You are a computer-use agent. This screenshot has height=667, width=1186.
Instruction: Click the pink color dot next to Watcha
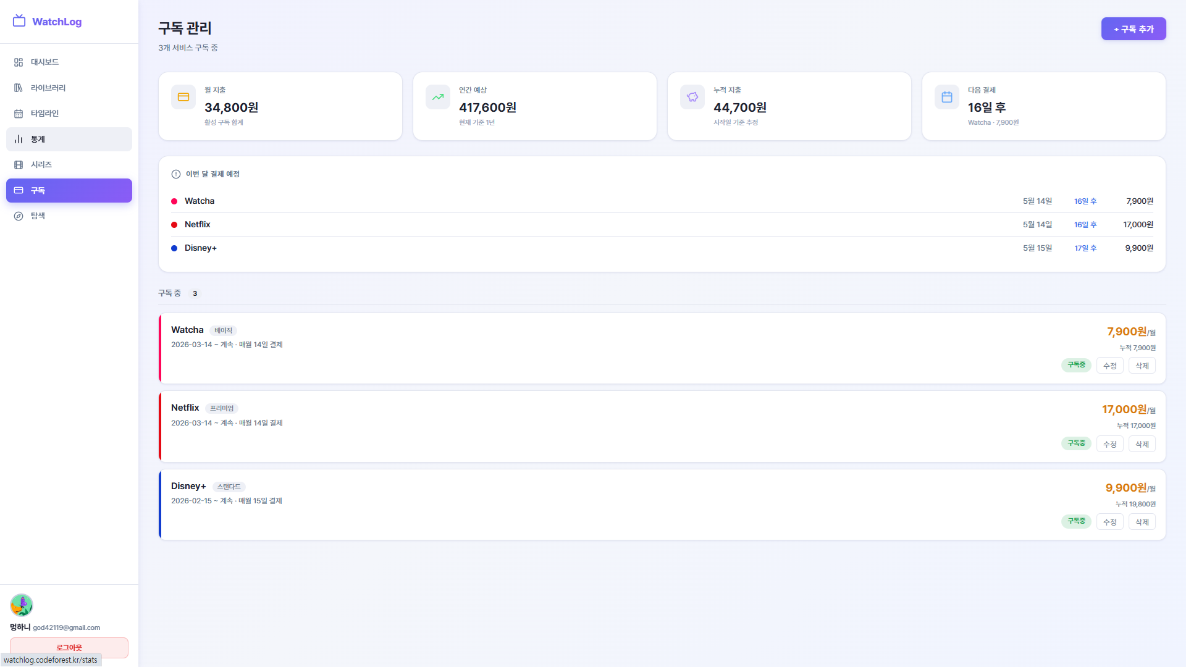174,201
